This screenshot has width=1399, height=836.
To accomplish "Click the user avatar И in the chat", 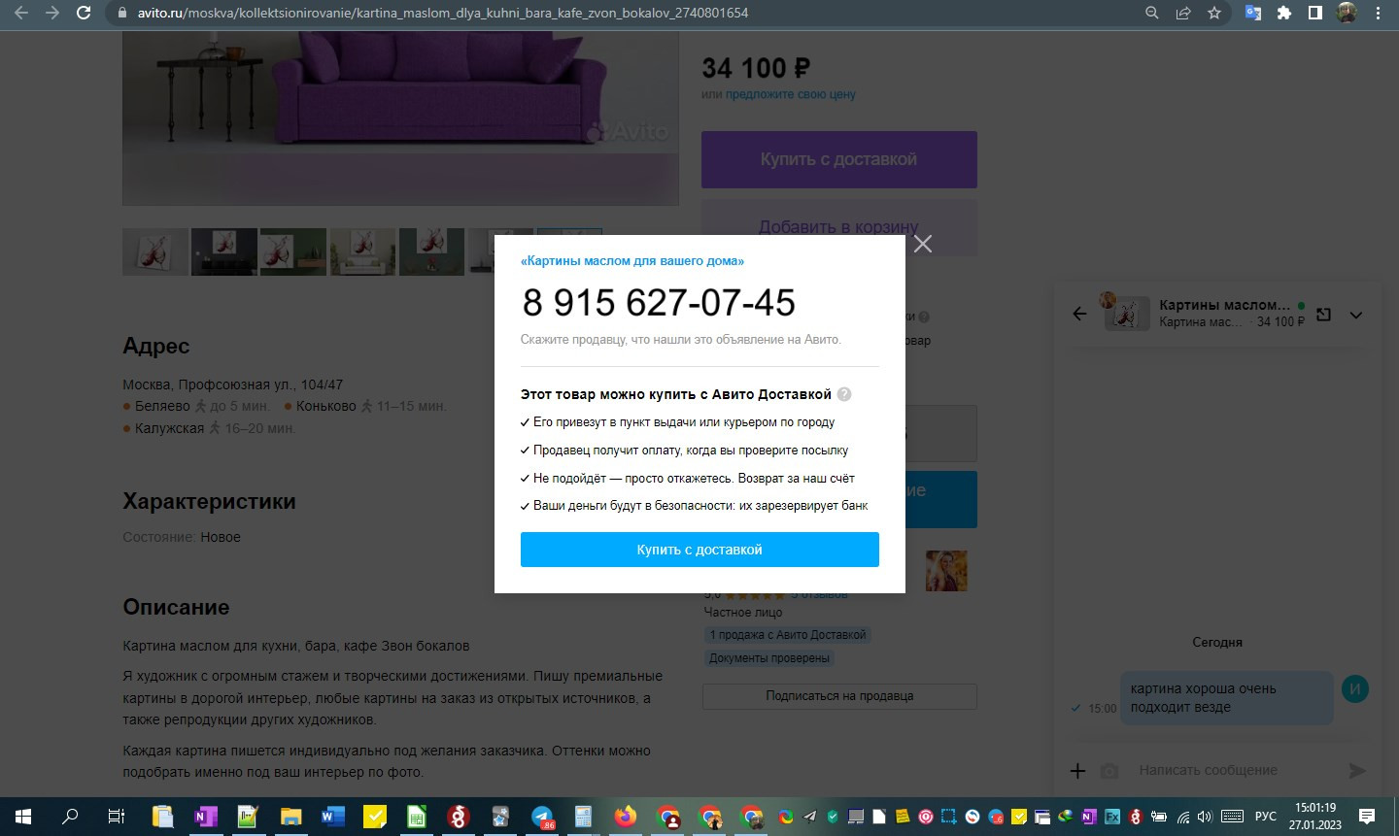I will [1355, 688].
